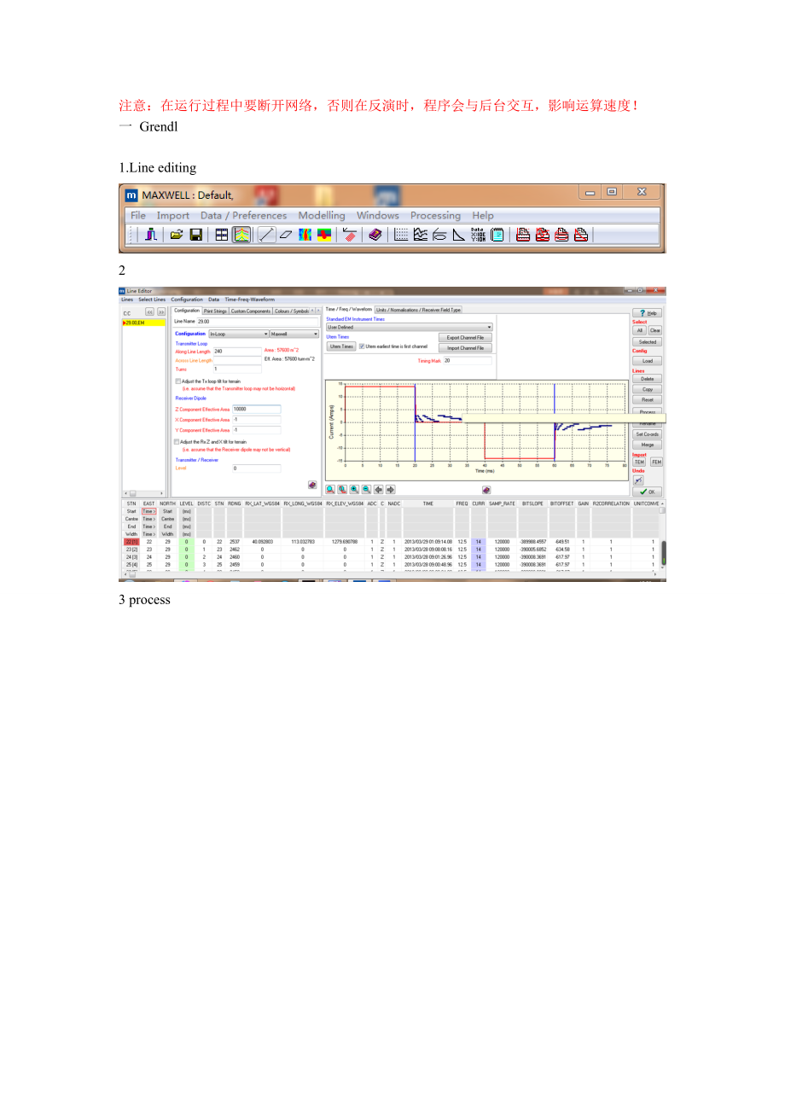Image resolution: width=785 pixels, height=1111 pixels.
Task: Select line 29.00,EM in the list
Action: point(144,323)
